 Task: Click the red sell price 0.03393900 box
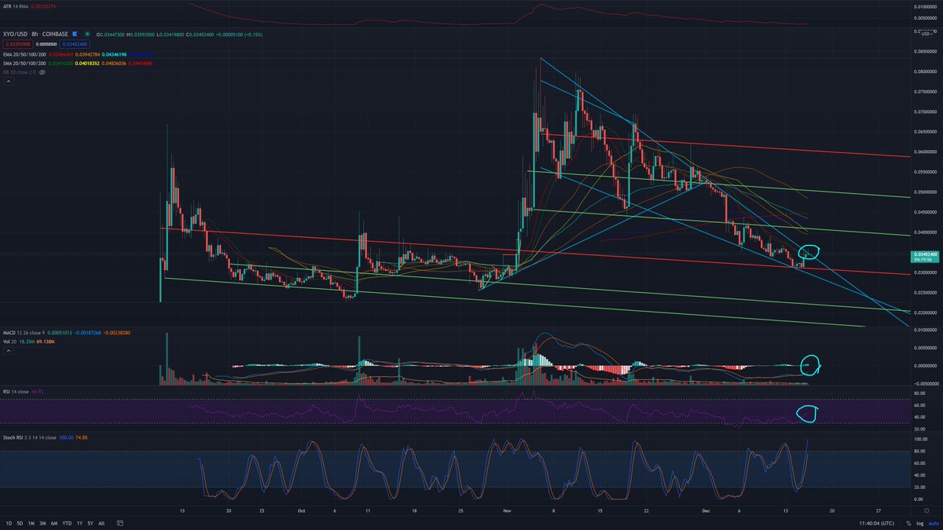click(19, 46)
